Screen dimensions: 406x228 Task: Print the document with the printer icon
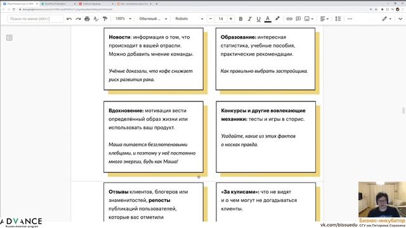pos(87,19)
